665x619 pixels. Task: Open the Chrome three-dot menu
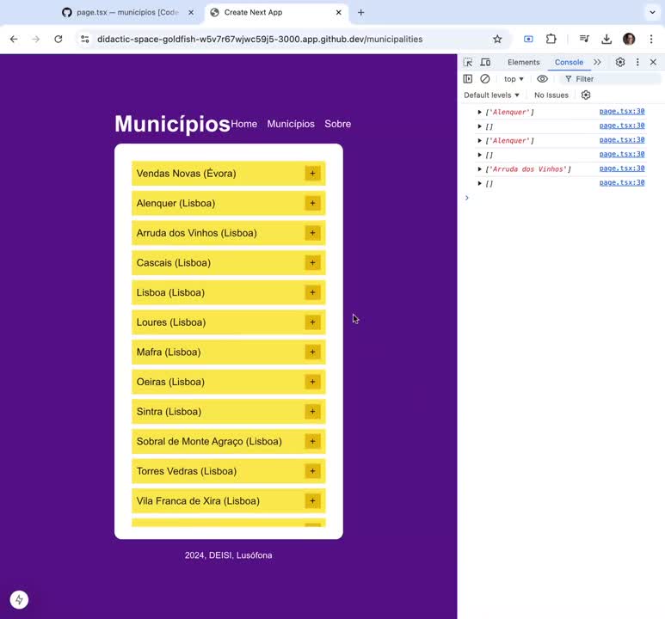tap(651, 39)
